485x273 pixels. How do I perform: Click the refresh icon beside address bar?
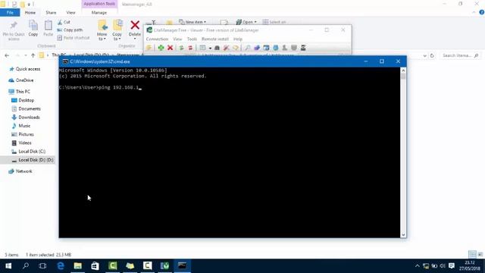click(x=432, y=55)
